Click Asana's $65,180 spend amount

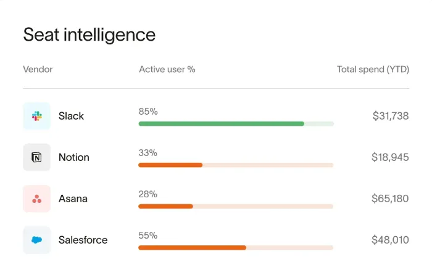(x=389, y=199)
